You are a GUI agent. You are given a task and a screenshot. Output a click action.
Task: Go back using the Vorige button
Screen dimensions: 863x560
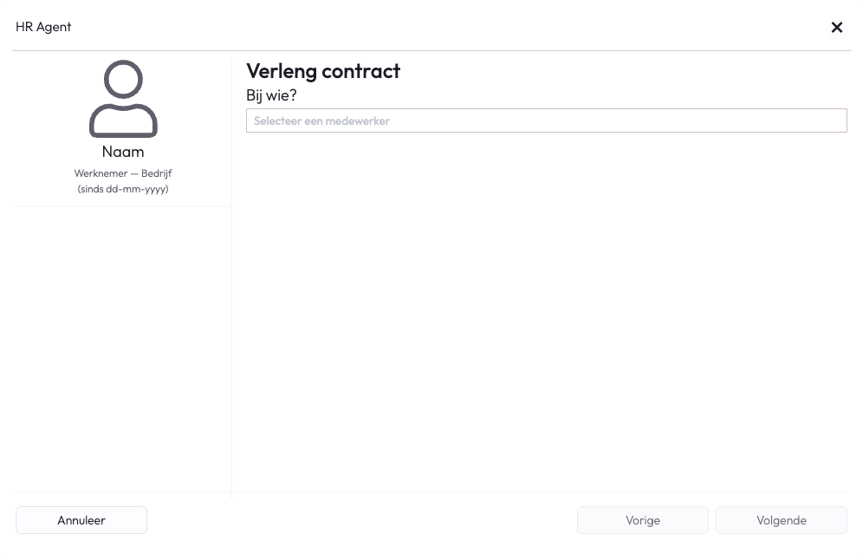[642, 520]
